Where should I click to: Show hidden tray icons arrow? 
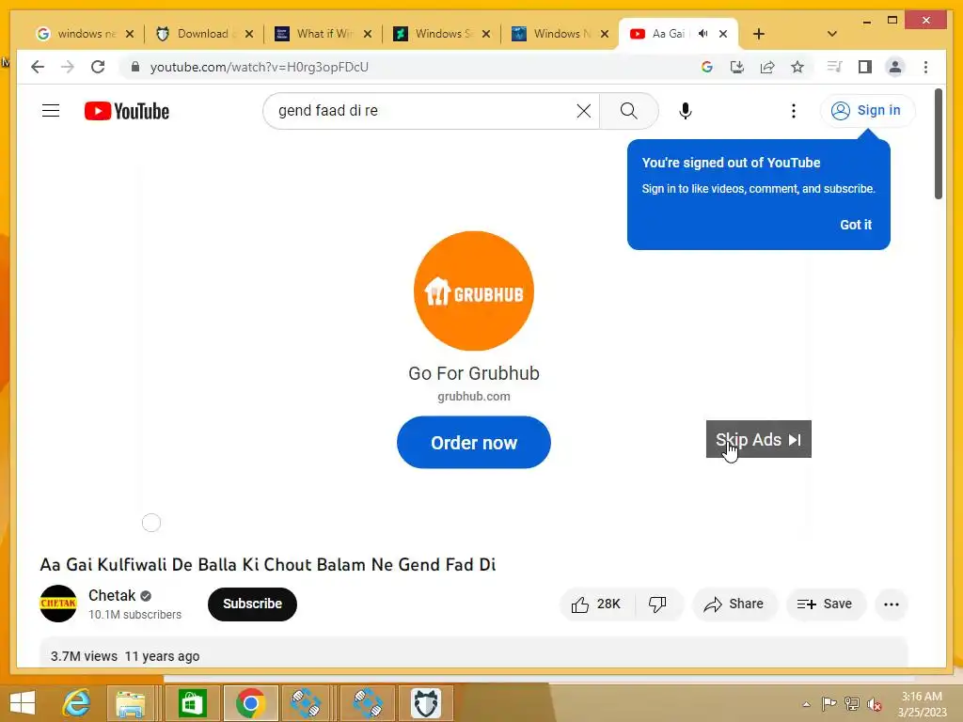tap(806, 704)
